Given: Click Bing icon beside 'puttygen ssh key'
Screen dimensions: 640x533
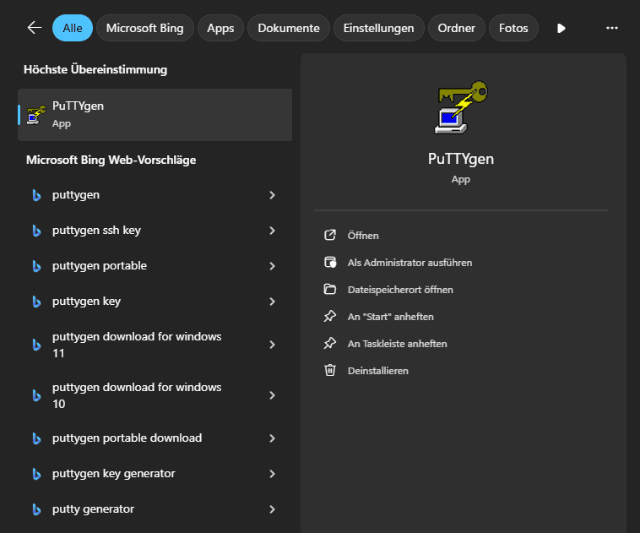Looking at the screenshot, I should (36, 231).
